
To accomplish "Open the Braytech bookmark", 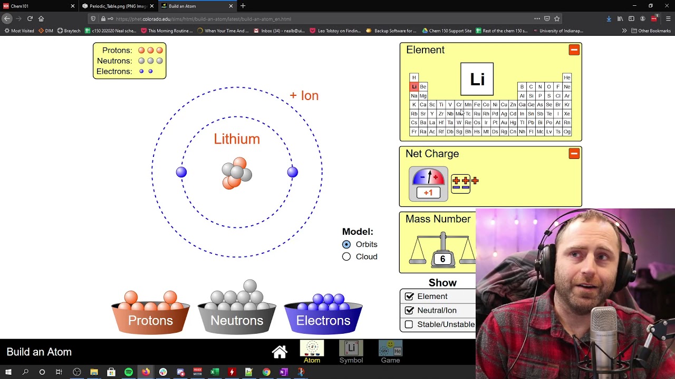I will (x=68, y=31).
